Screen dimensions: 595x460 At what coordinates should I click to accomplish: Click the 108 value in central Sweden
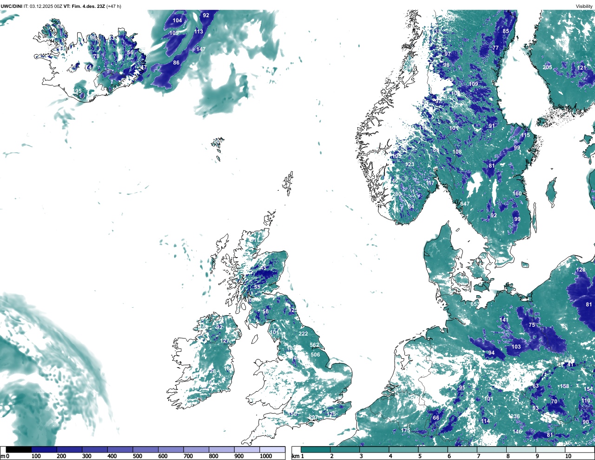point(457,152)
